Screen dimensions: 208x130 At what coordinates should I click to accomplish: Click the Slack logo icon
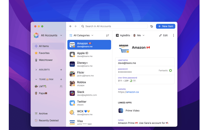pos(72,93)
